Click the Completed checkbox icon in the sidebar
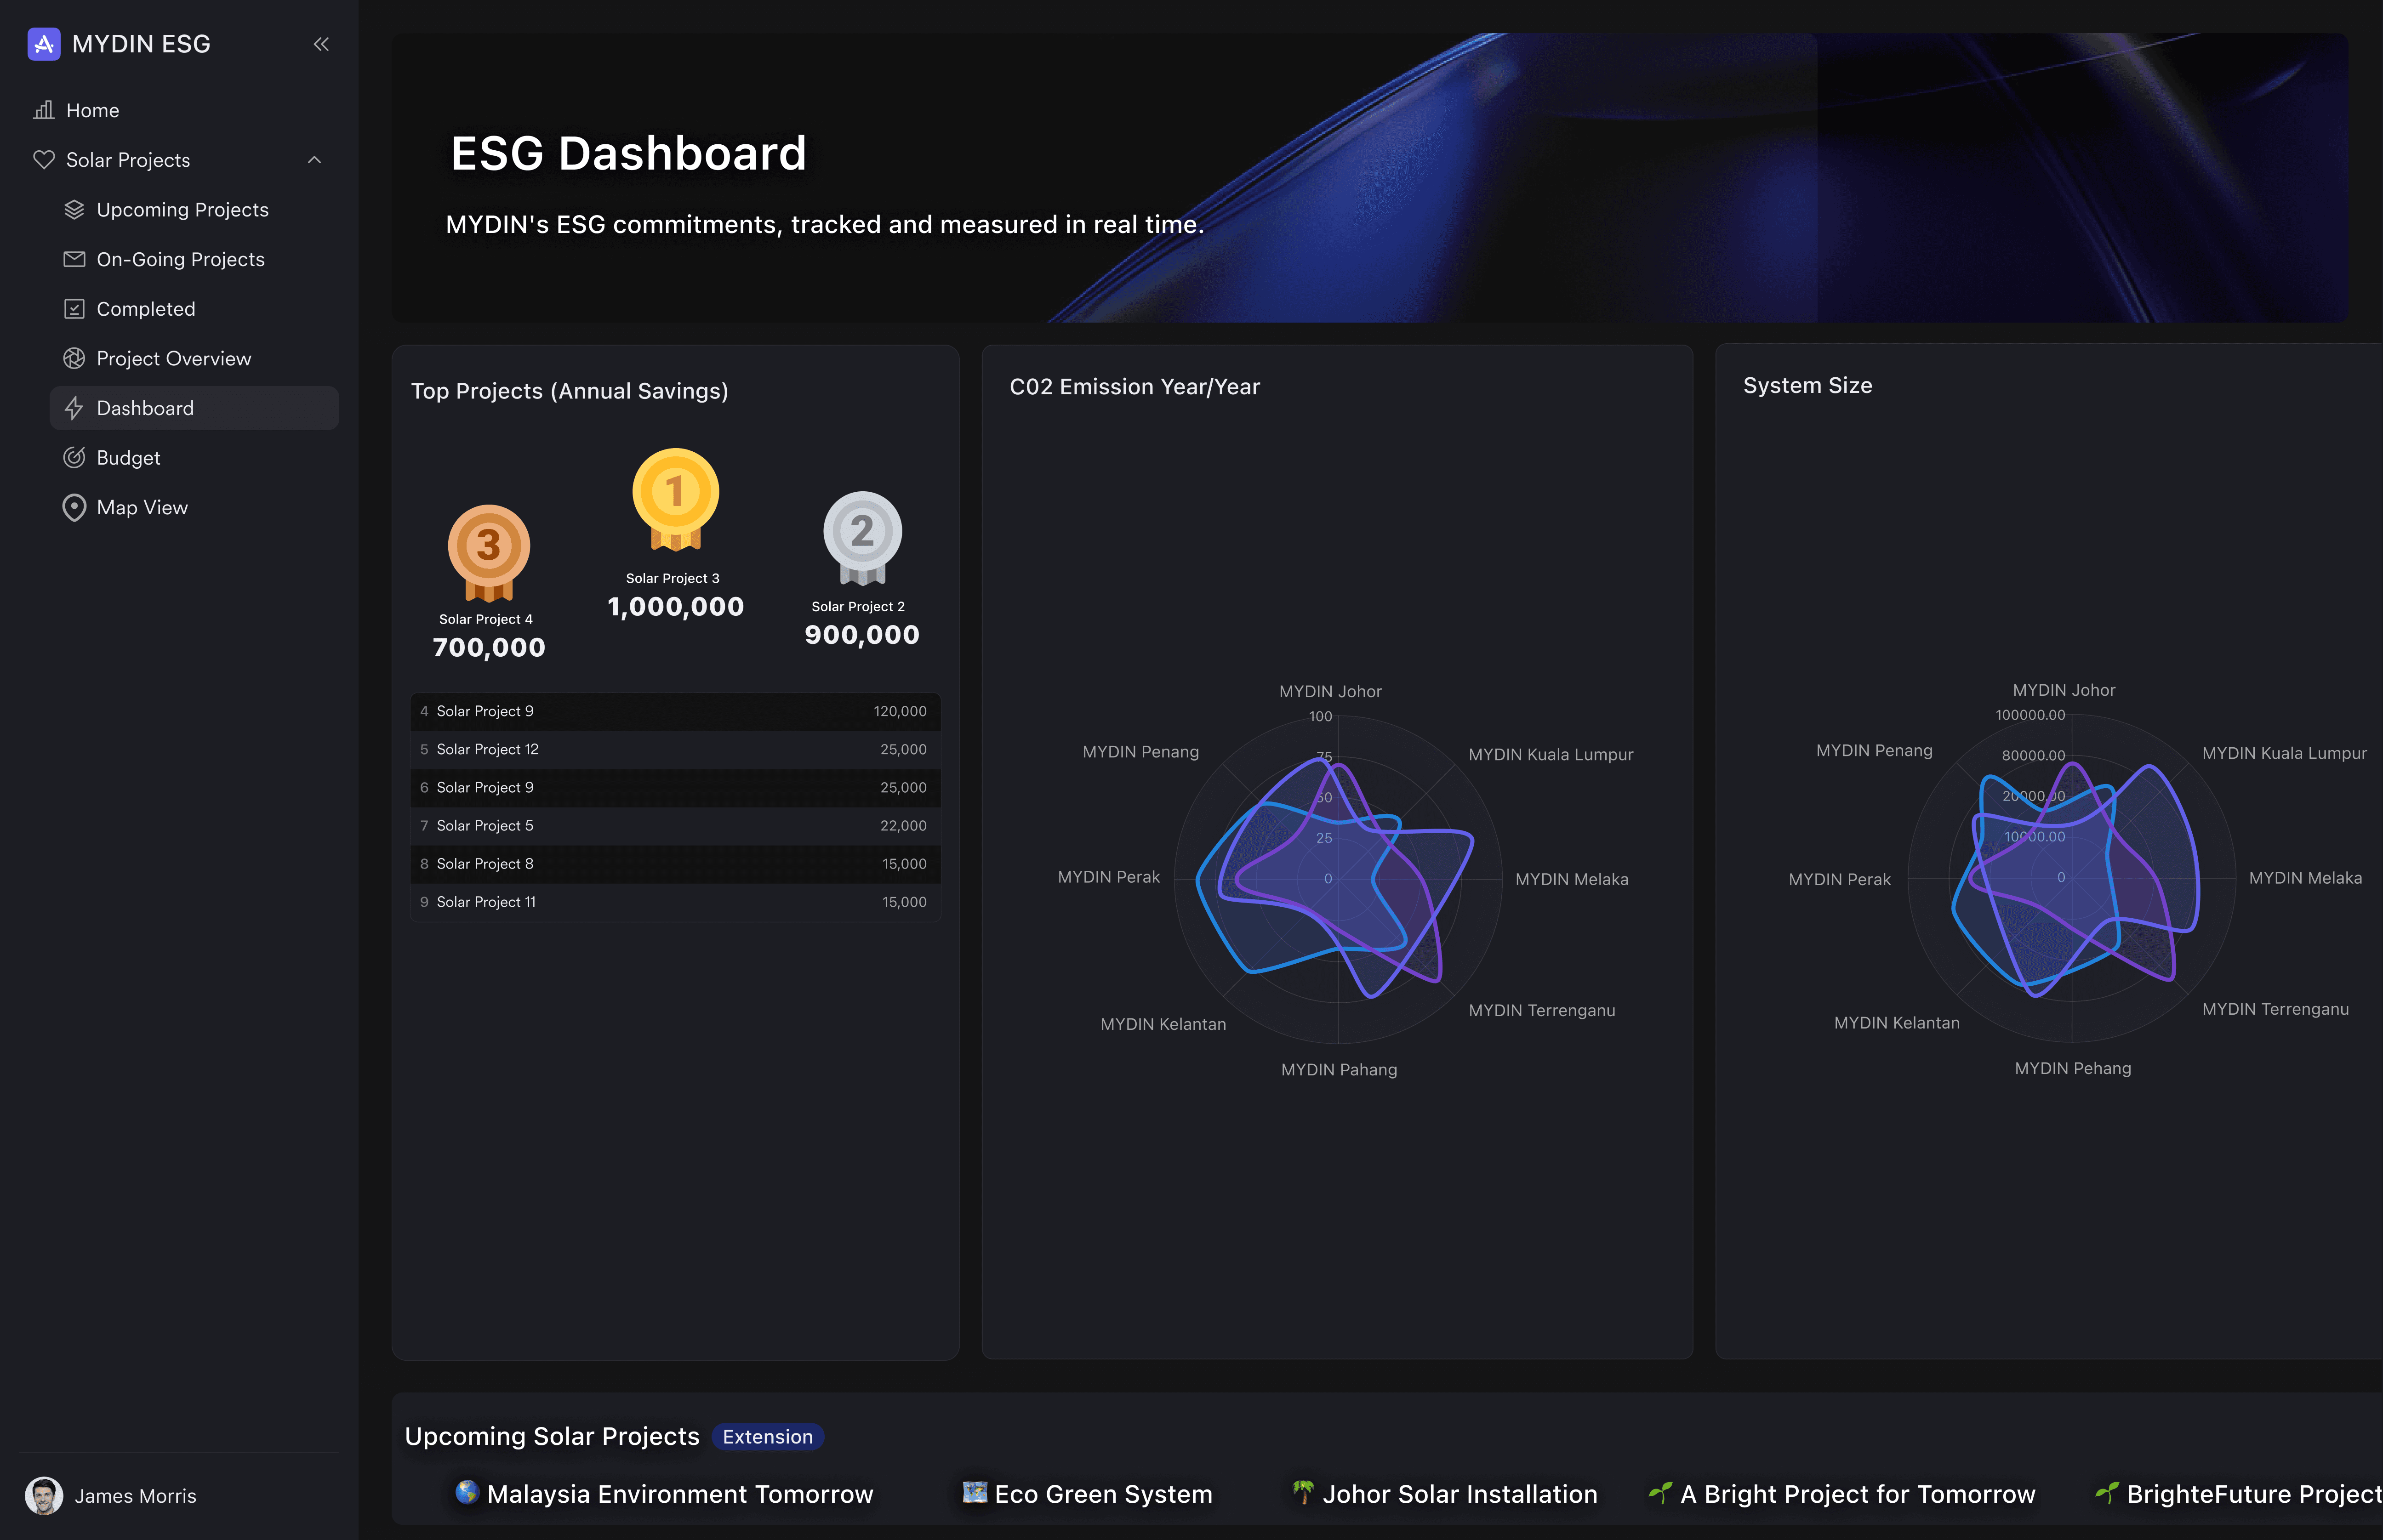 (74, 308)
